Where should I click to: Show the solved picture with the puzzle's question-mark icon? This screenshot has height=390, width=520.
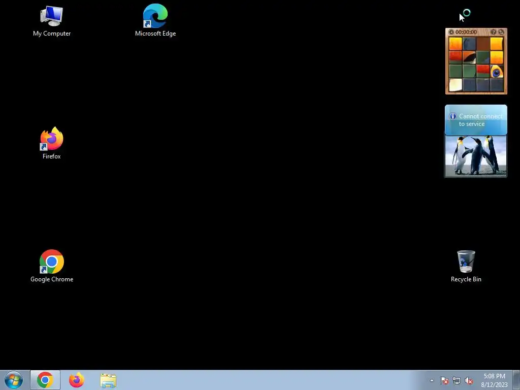click(x=494, y=32)
